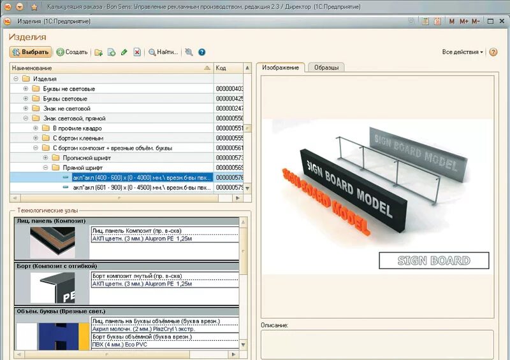Expand the Прописной шрифт folder
510x360 pixels.
click(45, 158)
